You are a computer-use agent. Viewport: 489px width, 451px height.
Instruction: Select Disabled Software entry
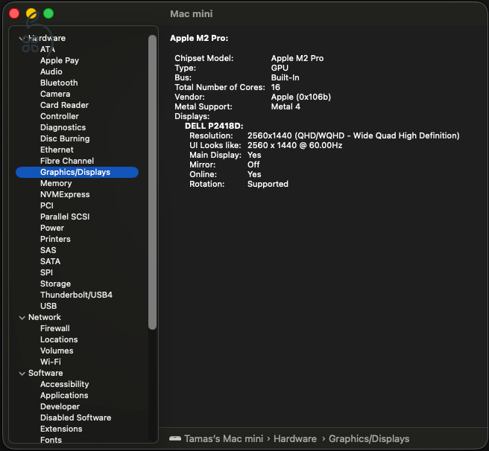click(x=76, y=418)
